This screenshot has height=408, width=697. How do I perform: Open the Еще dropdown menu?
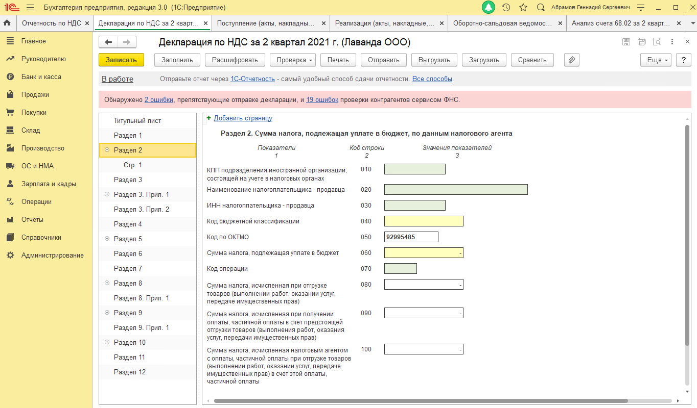click(656, 60)
